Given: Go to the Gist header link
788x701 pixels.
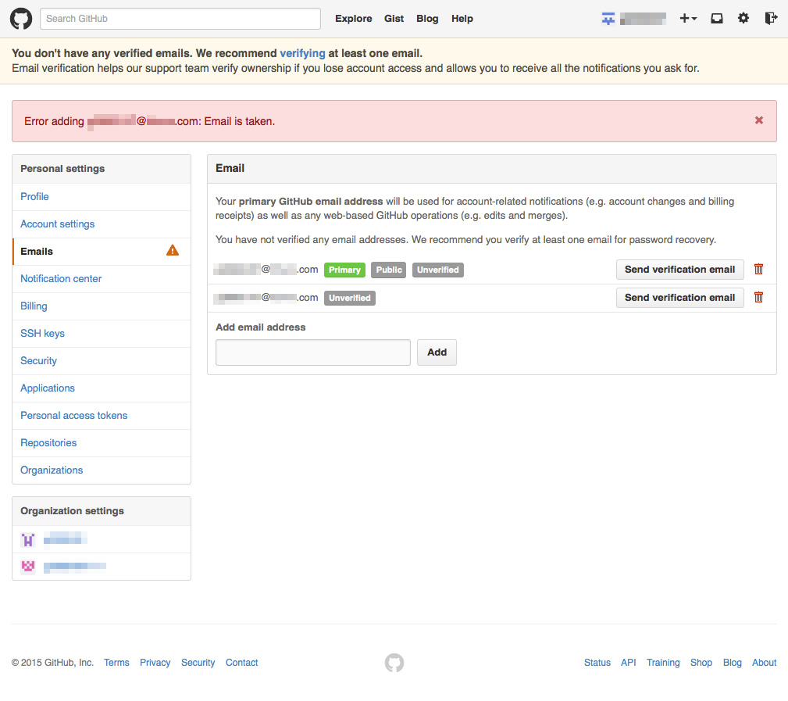Looking at the screenshot, I should pyautogui.click(x=394, y=19).
